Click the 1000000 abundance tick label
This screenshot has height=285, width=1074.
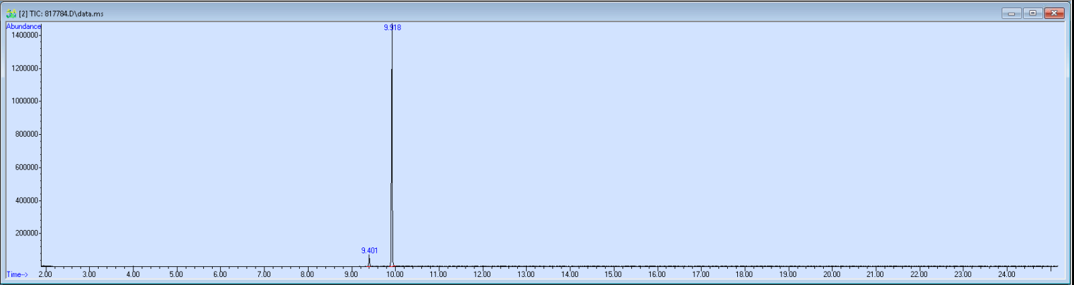[x=24, y=101]
